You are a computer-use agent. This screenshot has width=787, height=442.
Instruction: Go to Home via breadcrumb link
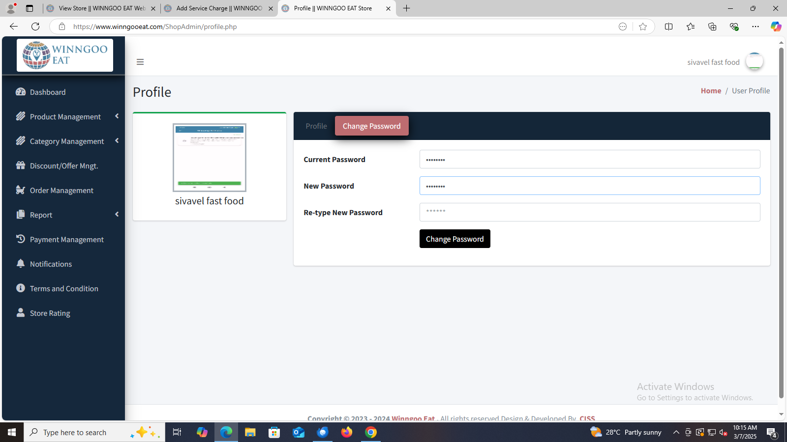click(x=711, y=91)
